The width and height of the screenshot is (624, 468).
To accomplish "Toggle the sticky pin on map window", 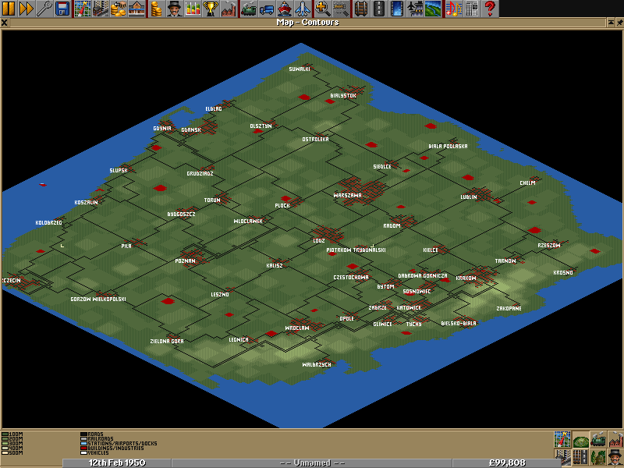I will (619, 23).
